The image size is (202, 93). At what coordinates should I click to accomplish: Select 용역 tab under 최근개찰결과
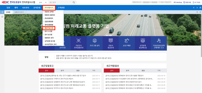coord(128,71)
